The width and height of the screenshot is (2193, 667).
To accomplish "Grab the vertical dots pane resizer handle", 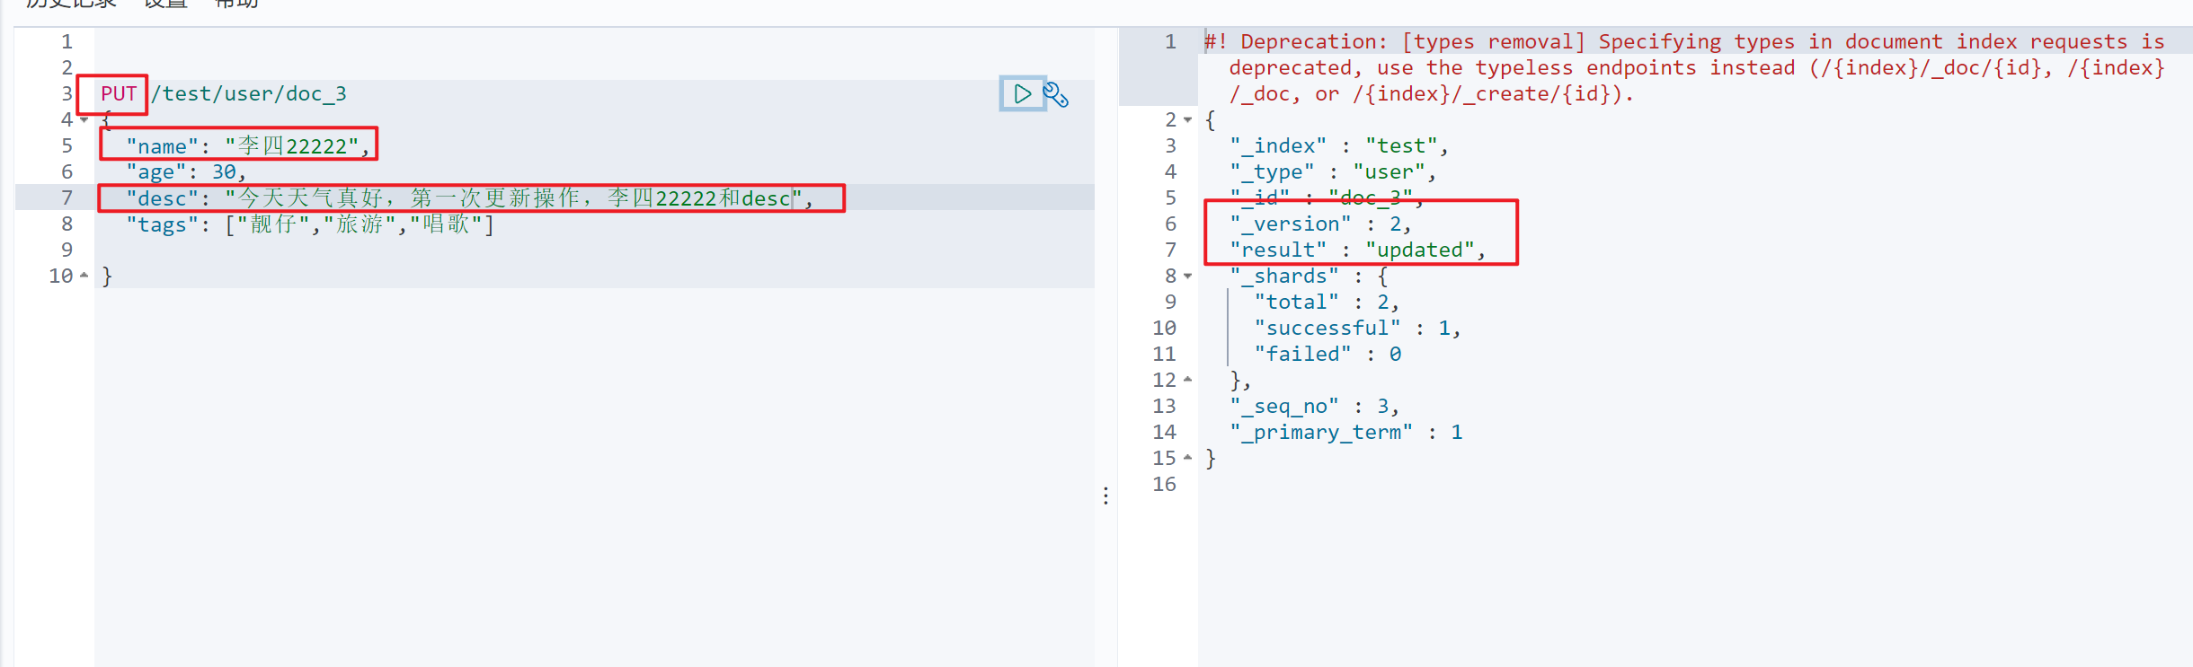I will coord(1105,496).
